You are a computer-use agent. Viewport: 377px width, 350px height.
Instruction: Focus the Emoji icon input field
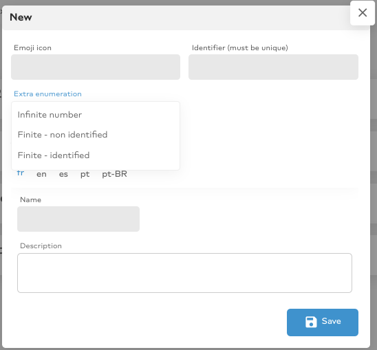click(96, 67)
